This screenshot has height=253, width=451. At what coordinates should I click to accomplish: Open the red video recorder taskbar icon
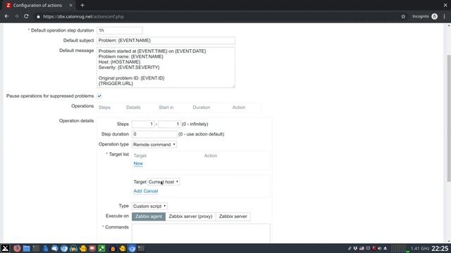[x=92, y=248]
